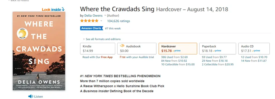275x99 pixels.
Task: Open the Delia Owens author link
Action: pos(93,15)
